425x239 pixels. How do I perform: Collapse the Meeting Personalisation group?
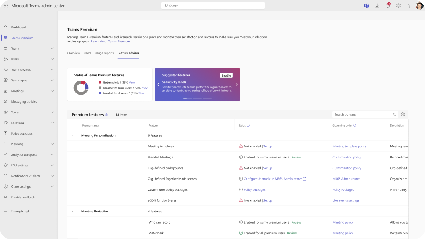click(73, 135)
